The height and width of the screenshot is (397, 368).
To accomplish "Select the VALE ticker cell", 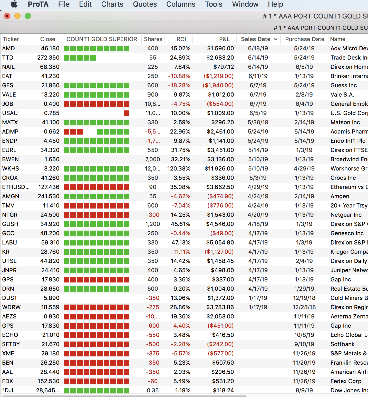I will (9, 94).
